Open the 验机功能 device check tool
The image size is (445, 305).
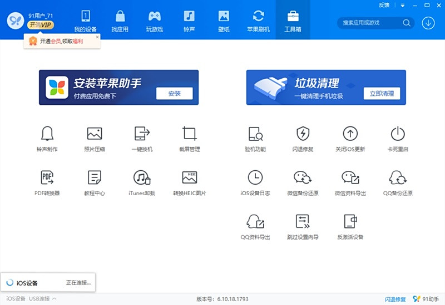click(255, 134)
